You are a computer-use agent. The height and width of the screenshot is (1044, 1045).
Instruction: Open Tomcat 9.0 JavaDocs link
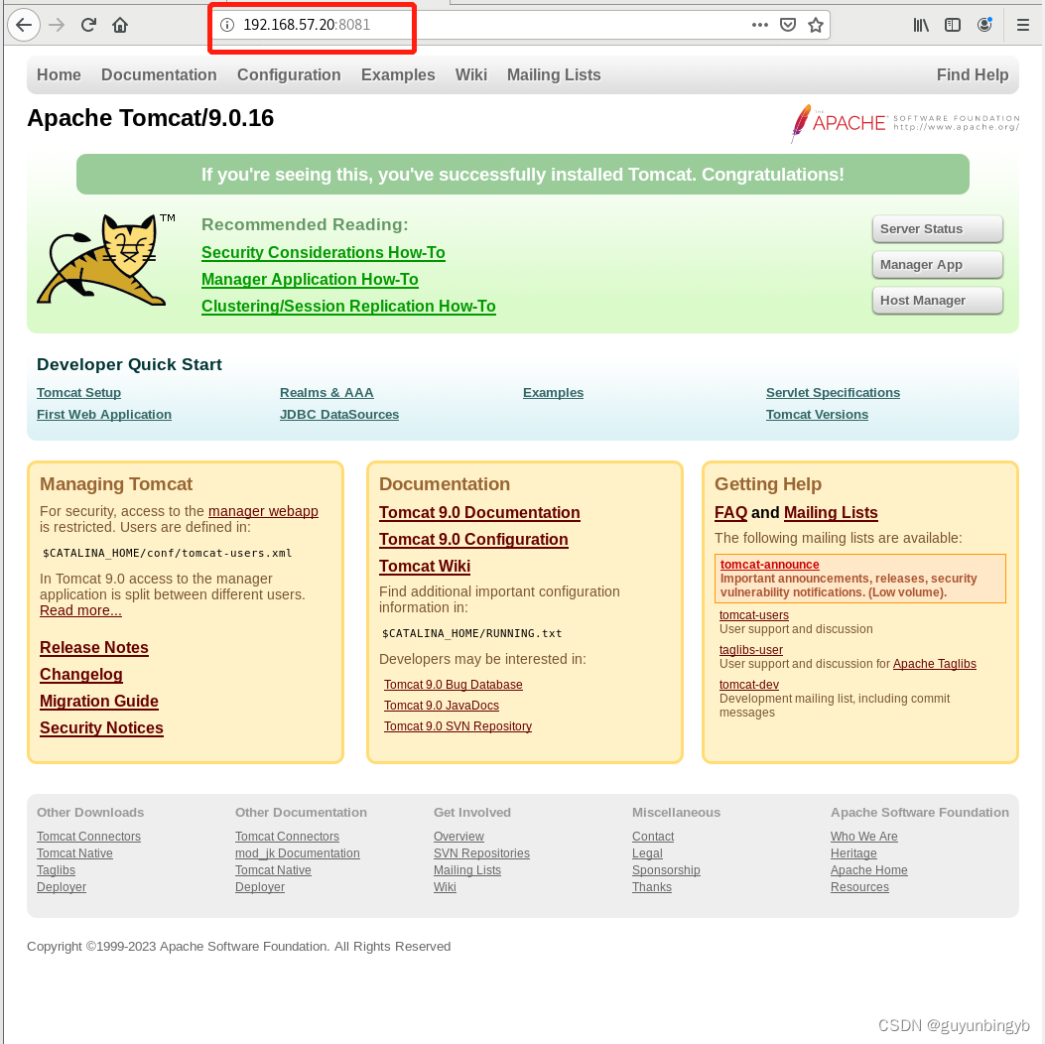[442, 705]
